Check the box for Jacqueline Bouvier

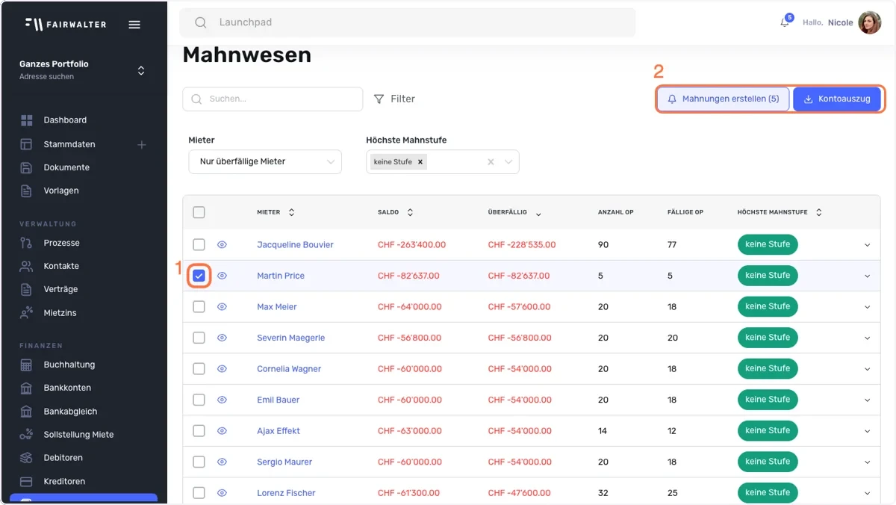coord(199,244)
